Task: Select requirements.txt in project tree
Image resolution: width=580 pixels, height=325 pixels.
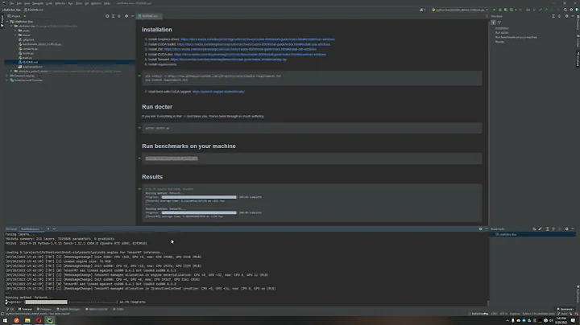Action: click(32, 67)
